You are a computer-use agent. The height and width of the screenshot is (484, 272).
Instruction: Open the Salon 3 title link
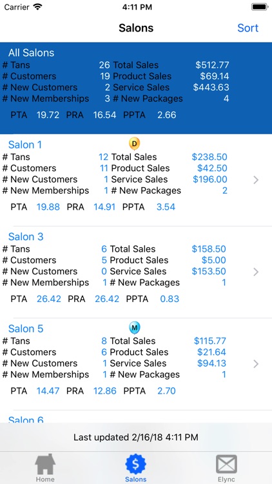[x=26, y=237]
